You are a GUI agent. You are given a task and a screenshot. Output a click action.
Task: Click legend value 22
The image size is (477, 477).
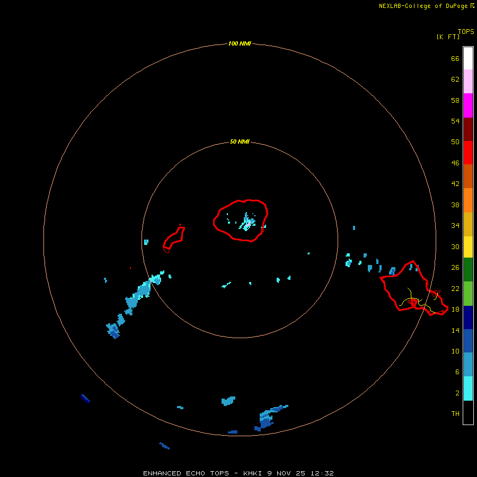pos(455,288)
